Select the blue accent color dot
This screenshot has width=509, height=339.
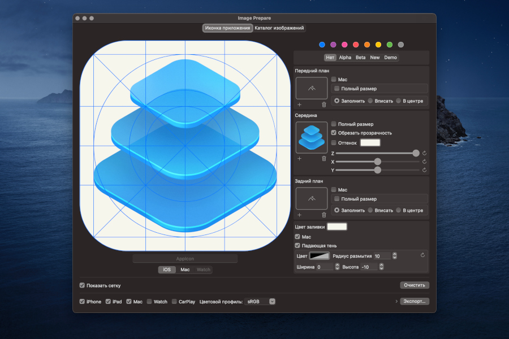322,45
